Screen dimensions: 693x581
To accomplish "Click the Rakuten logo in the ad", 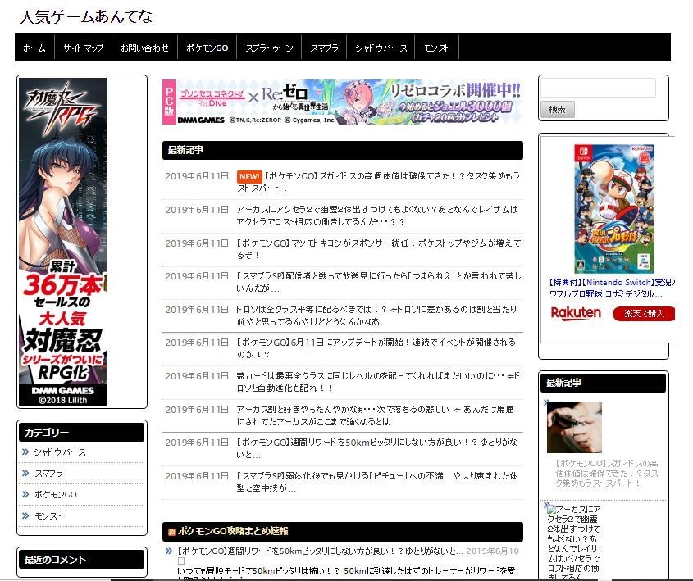I will click(x=576, y=313).
